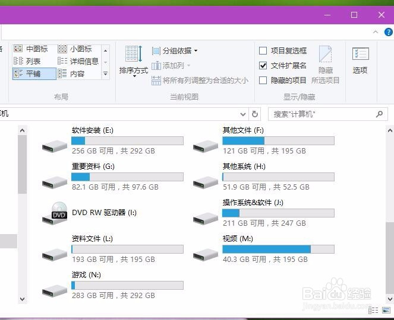Select 小图标 small icons layout
The width and height of the screenshot is (394, 320).
coord(75,49)
